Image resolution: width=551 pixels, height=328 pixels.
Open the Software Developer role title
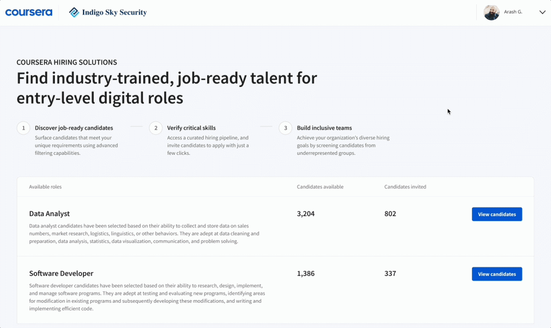(61, 273)
